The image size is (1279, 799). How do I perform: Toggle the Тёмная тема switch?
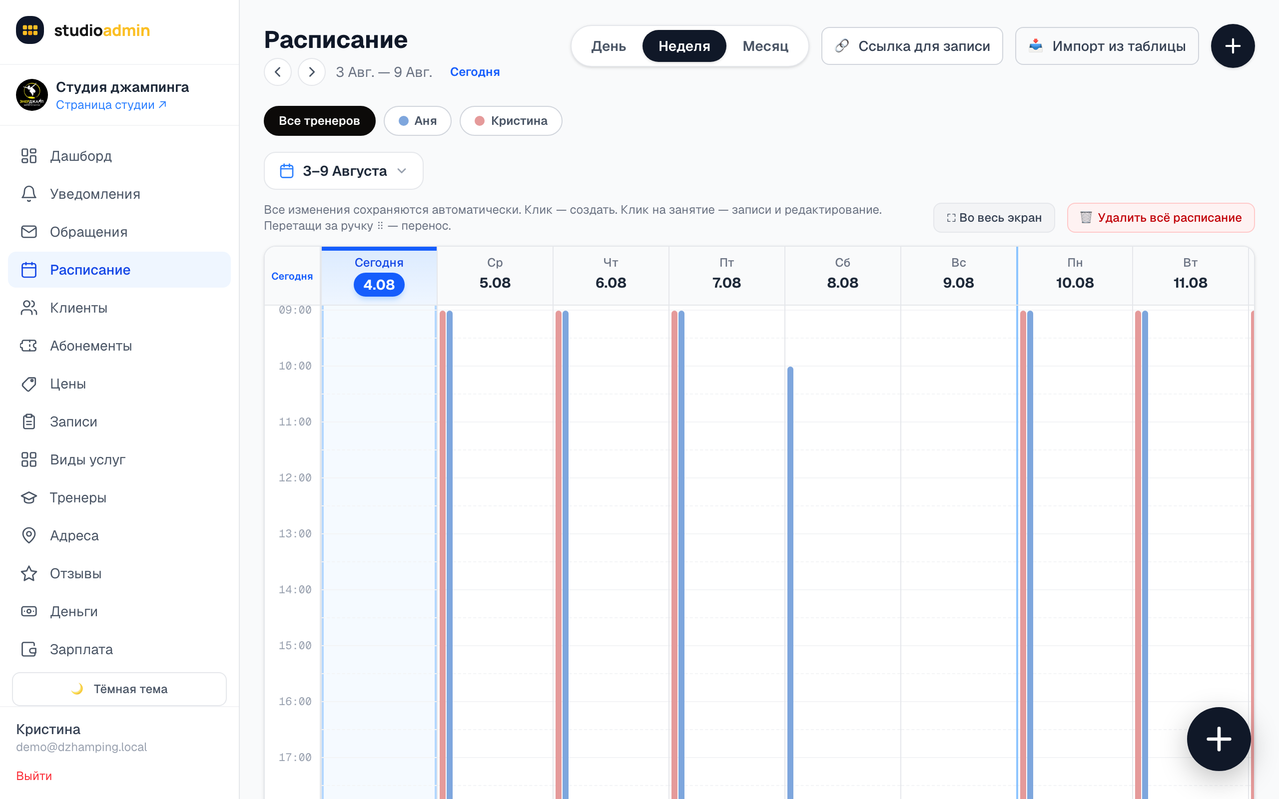(119, 689)
